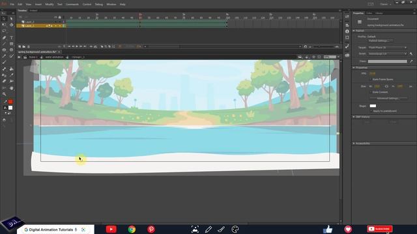Image resolution: width=417 pixels, height=234 pixels.
Task: Select the Text tool
Action: (x=12, y=38)
